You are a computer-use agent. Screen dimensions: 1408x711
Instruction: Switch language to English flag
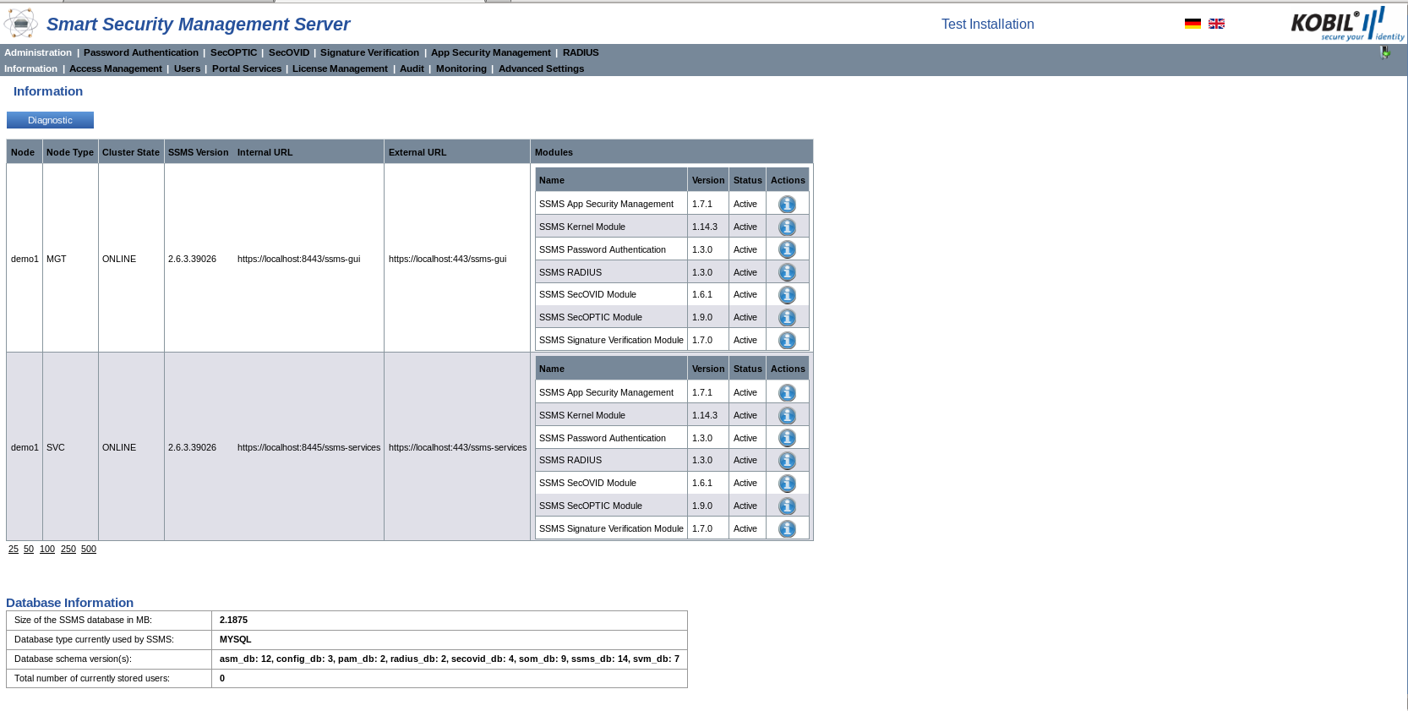1216,24
